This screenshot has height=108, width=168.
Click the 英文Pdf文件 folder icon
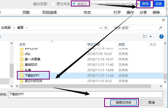[x=22, y=81]
